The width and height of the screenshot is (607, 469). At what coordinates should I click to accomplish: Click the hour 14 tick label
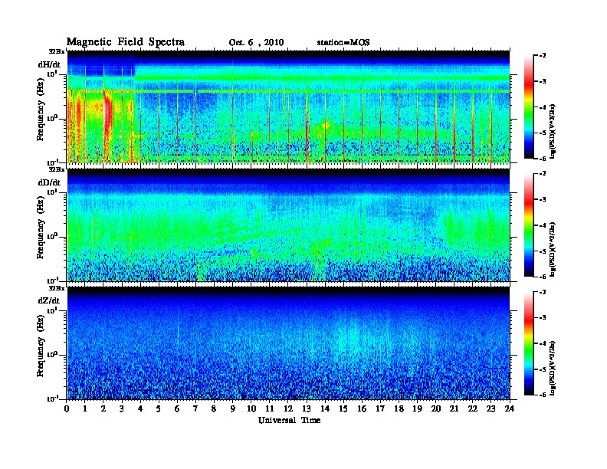coord(325,408)
